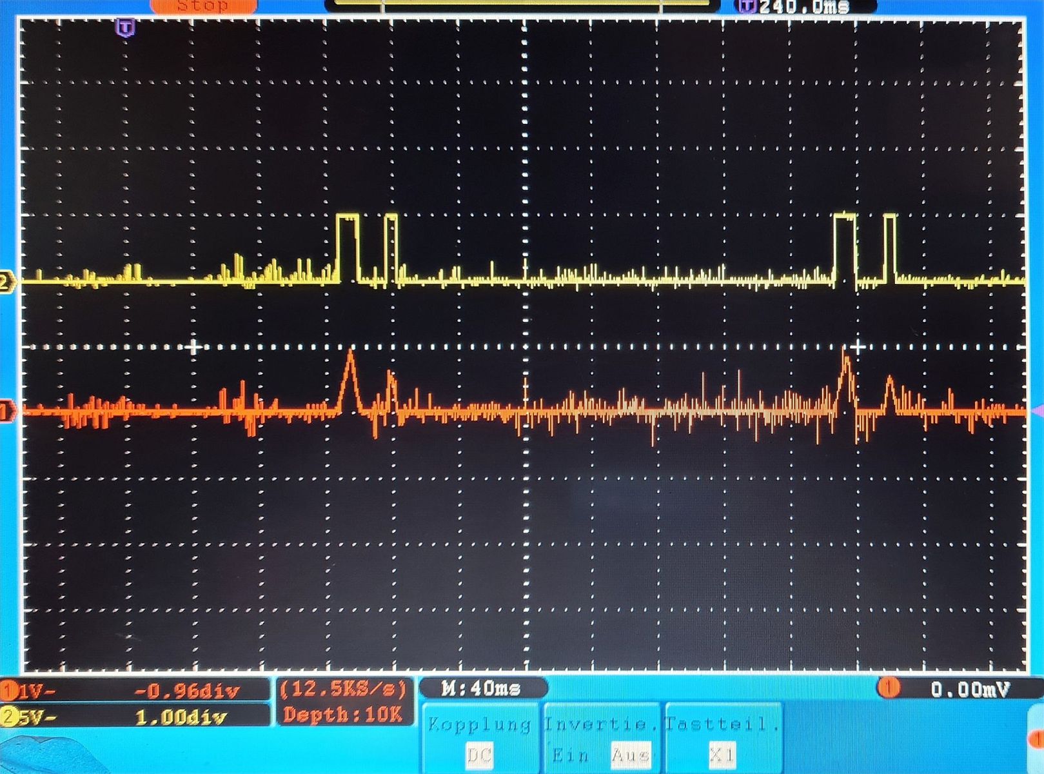Click channel 2 yellow ground-level marker
The height and width of the screenshot is (774, 1044).
[6, 282]
